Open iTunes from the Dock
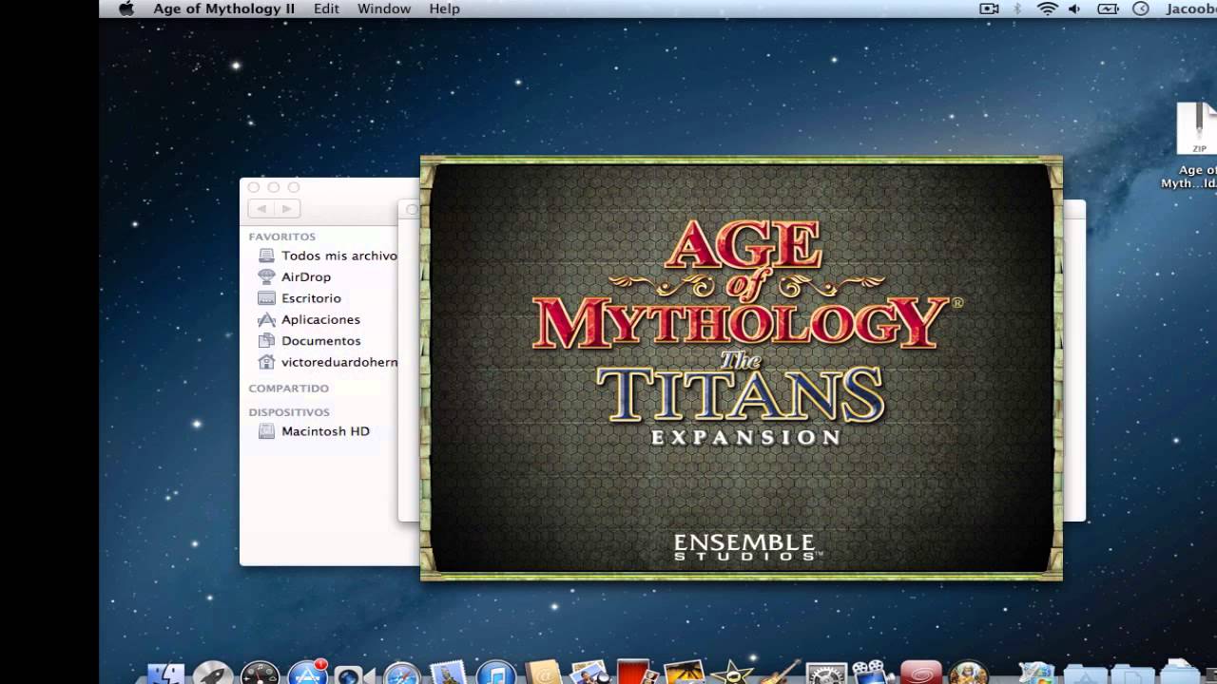 coord(495,673)
